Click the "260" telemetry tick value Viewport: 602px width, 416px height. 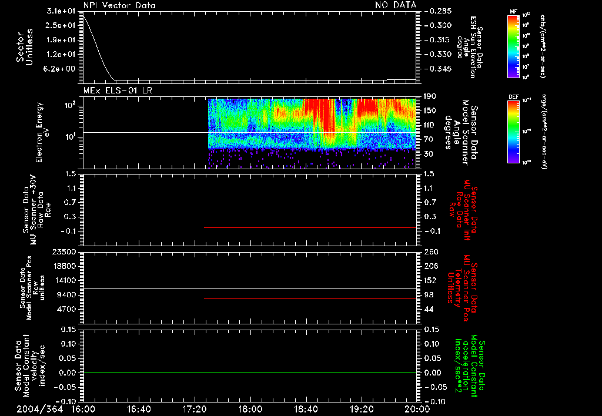point(431,252)
